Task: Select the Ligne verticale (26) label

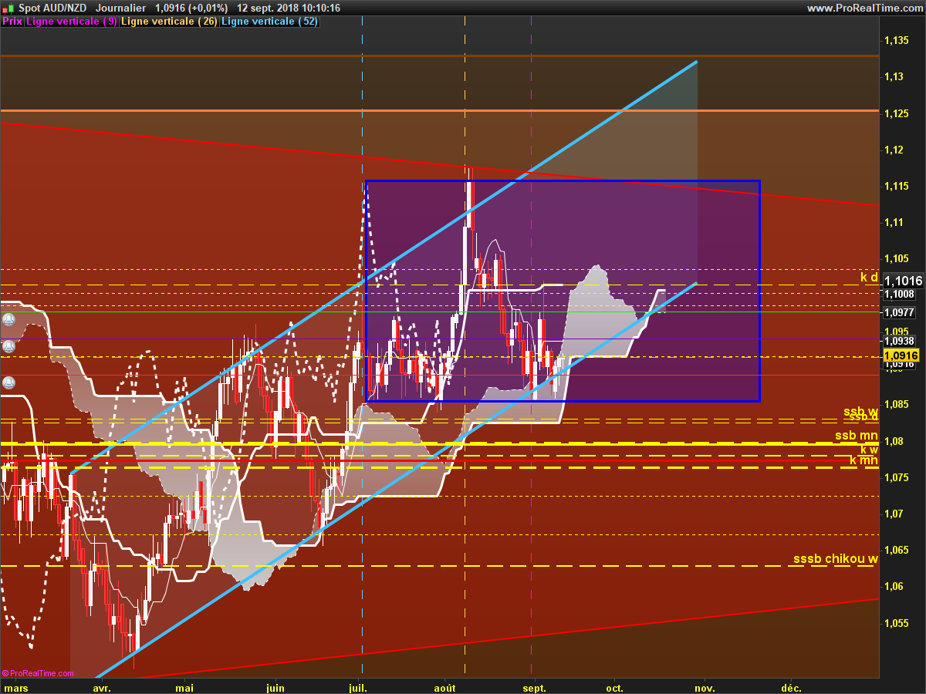Action: (x=170, y=22)
